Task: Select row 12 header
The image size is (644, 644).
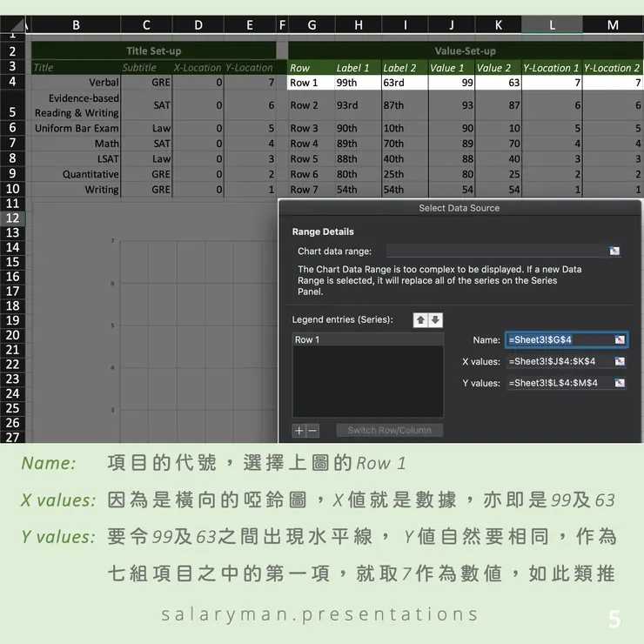Action: [13, 218]
